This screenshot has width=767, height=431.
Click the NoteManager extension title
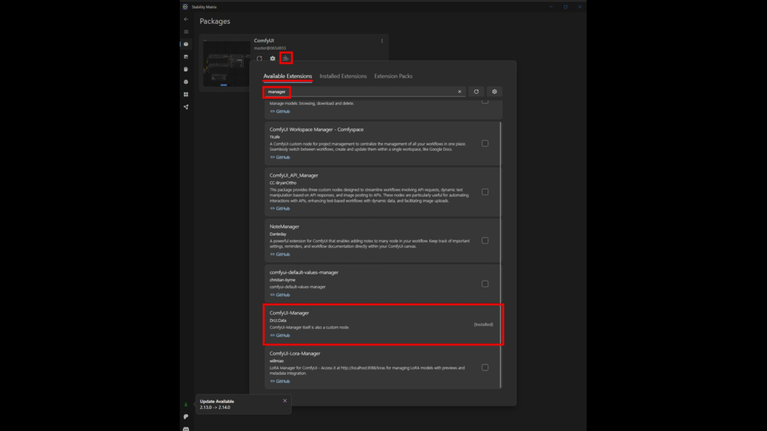[x=284, y=227]
